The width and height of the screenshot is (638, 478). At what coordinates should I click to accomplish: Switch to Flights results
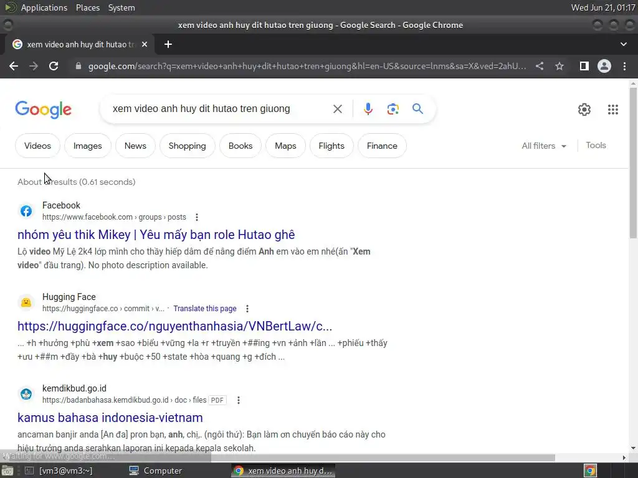click(x=331, y=146)
